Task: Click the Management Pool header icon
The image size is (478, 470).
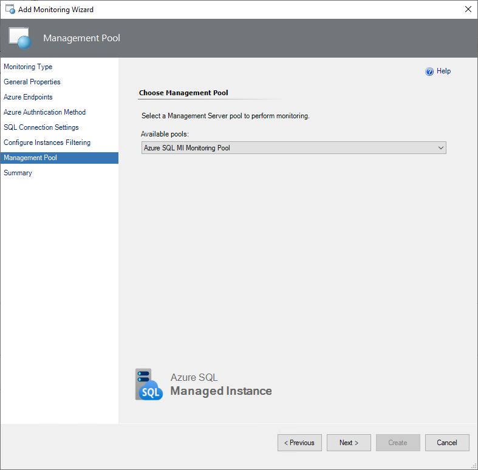Action: (x=20, y=38)
